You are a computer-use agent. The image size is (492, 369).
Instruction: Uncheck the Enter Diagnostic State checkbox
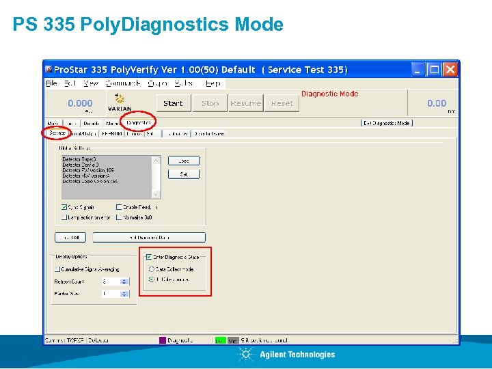click(x=149, y=257)
